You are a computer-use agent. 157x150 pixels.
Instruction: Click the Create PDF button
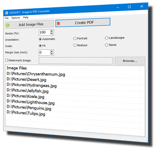coord(83,23)
